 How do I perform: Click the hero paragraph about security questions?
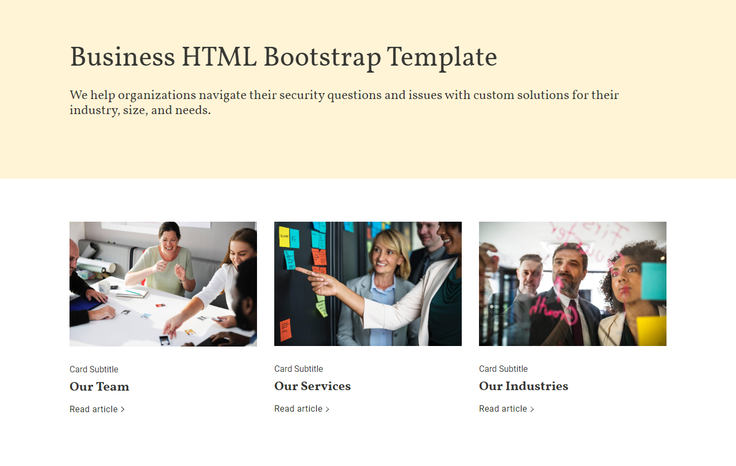point(344,103)
